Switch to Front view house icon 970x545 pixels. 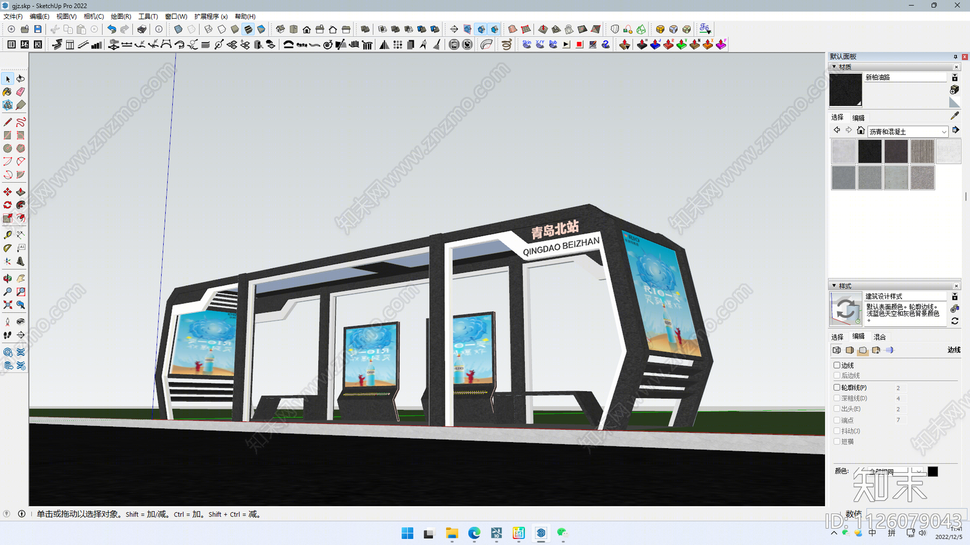click(x=307, y=29)
